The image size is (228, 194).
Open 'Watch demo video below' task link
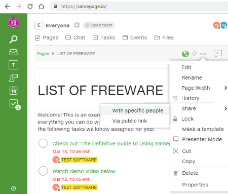pyautogui.click(x=84, y=171)
